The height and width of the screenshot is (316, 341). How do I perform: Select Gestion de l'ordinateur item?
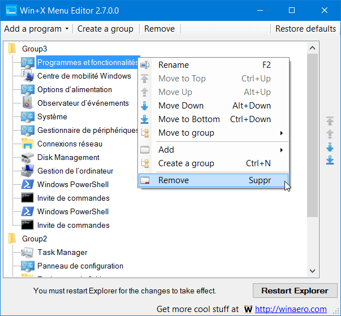click(x=75, y=171)
